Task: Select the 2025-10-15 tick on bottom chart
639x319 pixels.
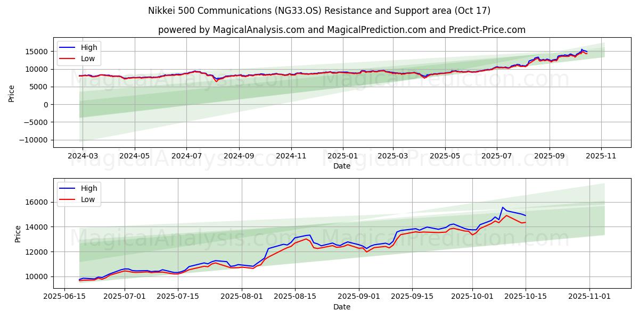Action: (x=526, y=297)
